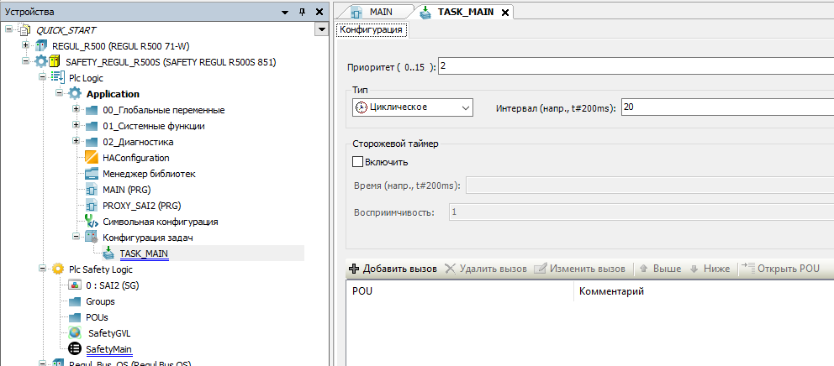The width and height of the screenshot is (834, 366).
Task: Click the HAConfiguration node icon
Action: tap(92, 158)
